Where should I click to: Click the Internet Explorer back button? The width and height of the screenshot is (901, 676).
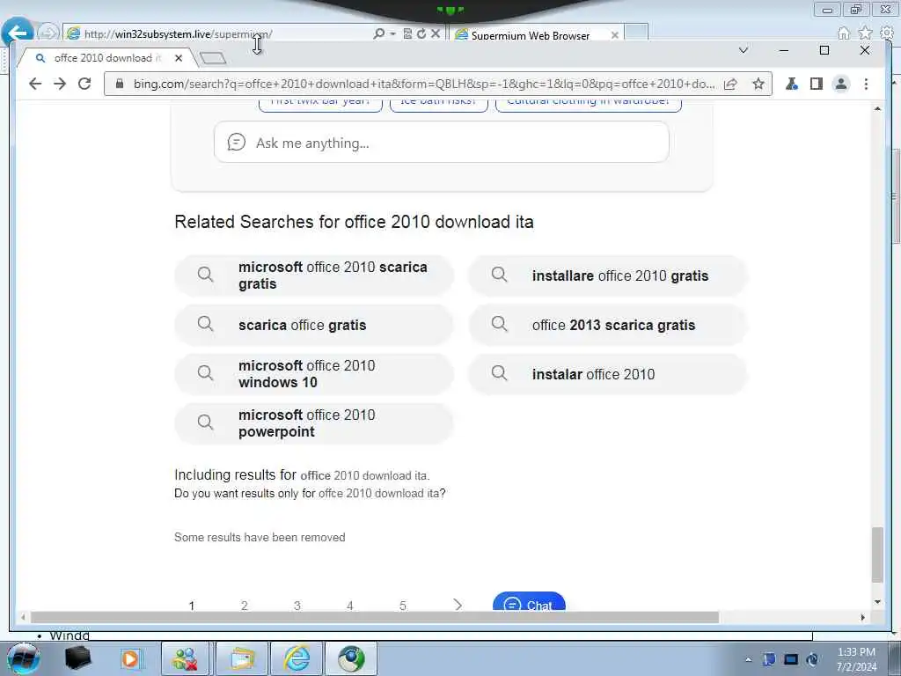tap(18, 33)
